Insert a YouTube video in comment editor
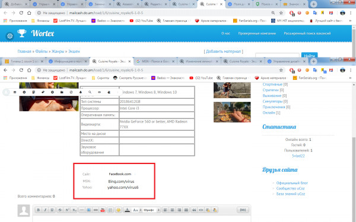The height and width of the screenshot is (222, 356). click(103, 210)
